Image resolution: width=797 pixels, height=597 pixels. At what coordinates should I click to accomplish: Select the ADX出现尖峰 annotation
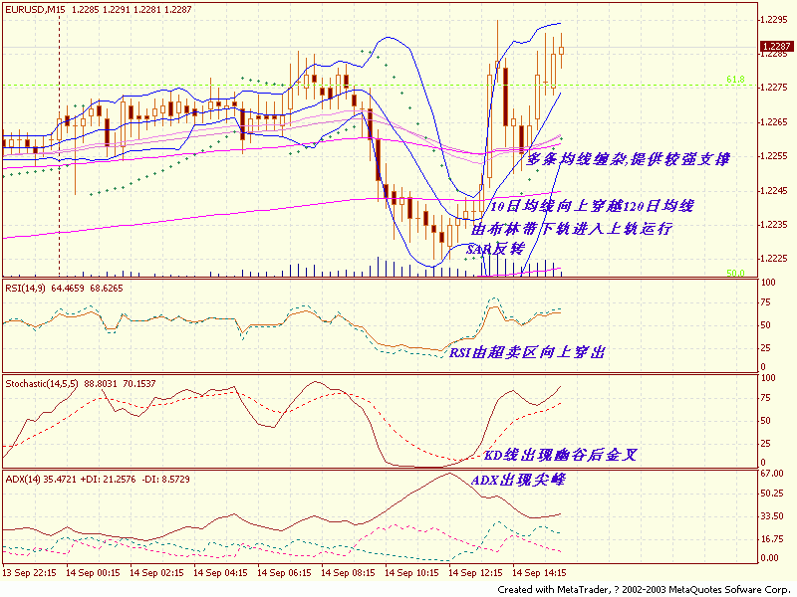point(518,480)
